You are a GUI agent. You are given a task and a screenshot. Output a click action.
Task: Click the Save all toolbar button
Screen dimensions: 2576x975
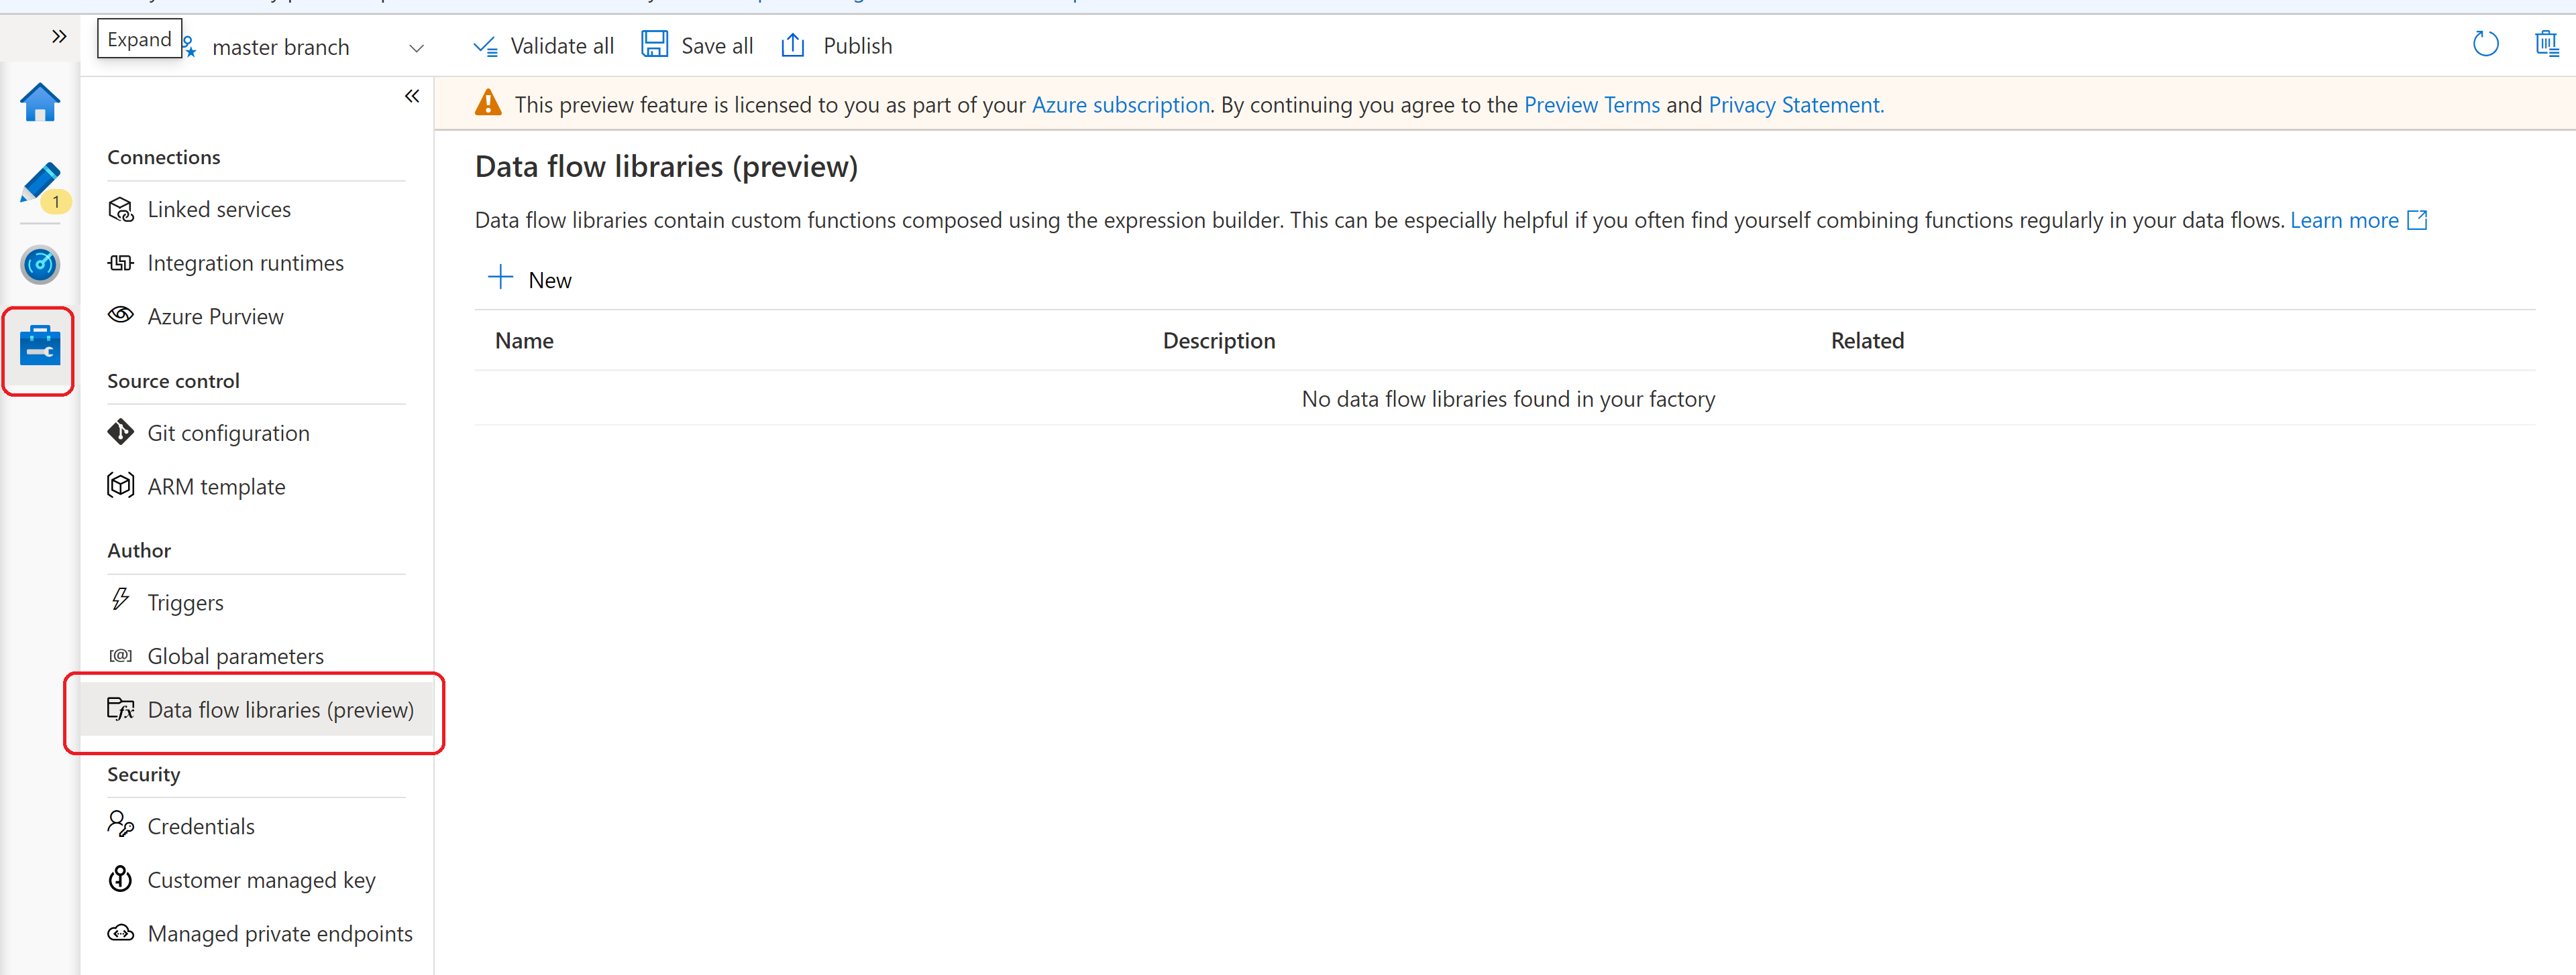click(x=696, y=44)
